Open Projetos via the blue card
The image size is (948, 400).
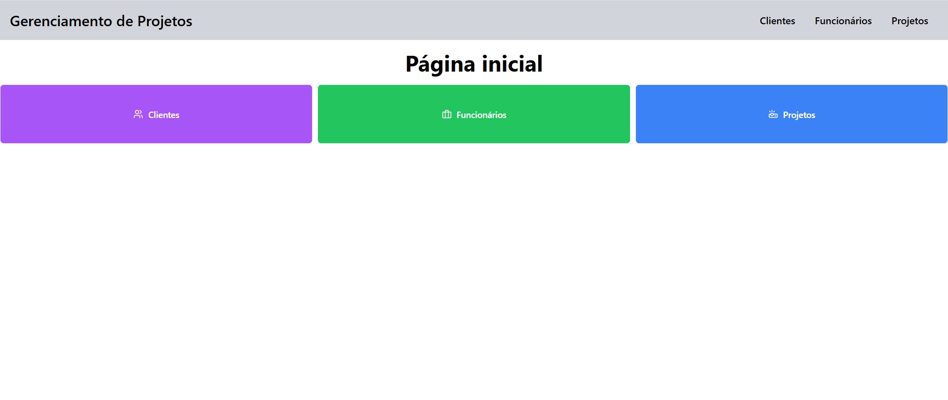791,114
